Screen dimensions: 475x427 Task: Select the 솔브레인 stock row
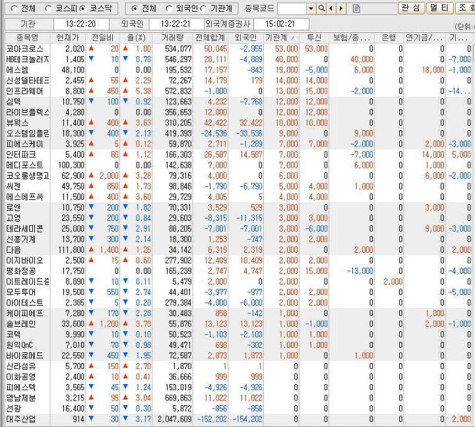[x=239, y=324]
